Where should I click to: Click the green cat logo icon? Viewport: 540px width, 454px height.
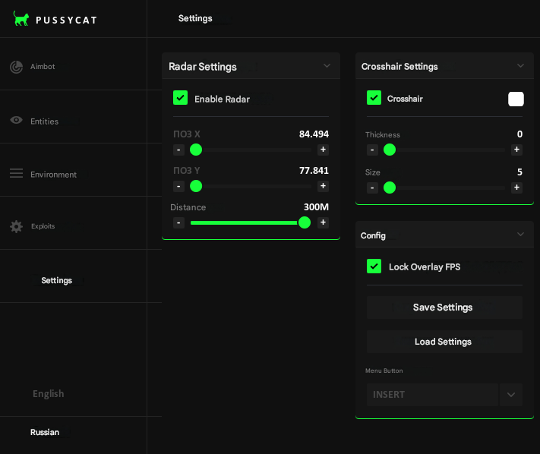pos(21,18)
